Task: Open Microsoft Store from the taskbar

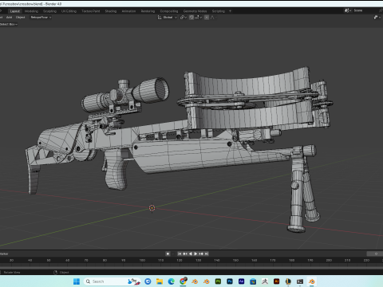Action: click(x=253, y=281)
